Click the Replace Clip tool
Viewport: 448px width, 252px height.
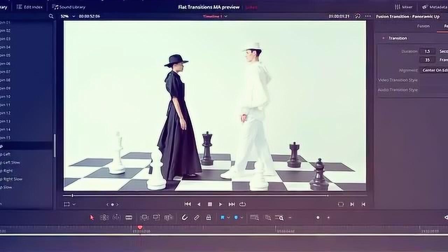(x=169, y=217)
